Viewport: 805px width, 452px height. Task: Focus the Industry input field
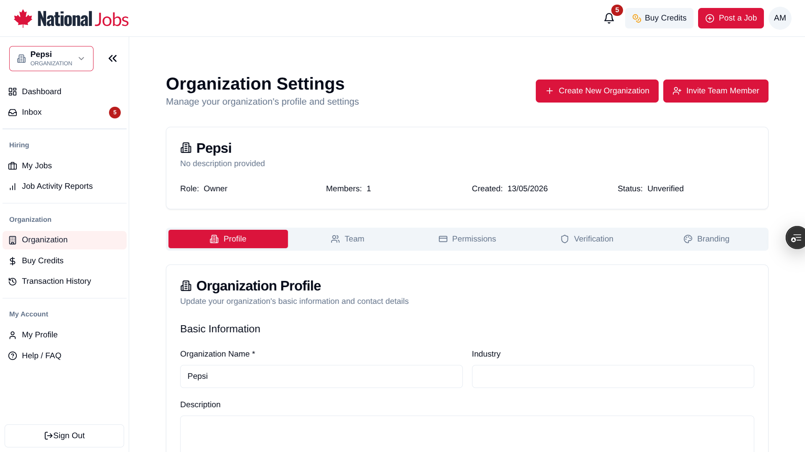click(x=613, y=376)
